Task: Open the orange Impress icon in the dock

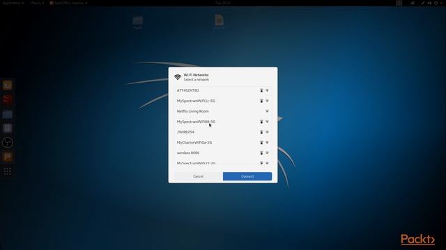Action: click(x=8, y=157)
